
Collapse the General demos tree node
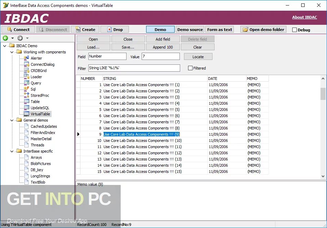point(12,120)
